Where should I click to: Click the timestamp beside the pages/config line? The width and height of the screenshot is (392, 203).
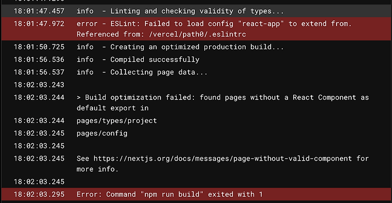click(x=39, y=133)
